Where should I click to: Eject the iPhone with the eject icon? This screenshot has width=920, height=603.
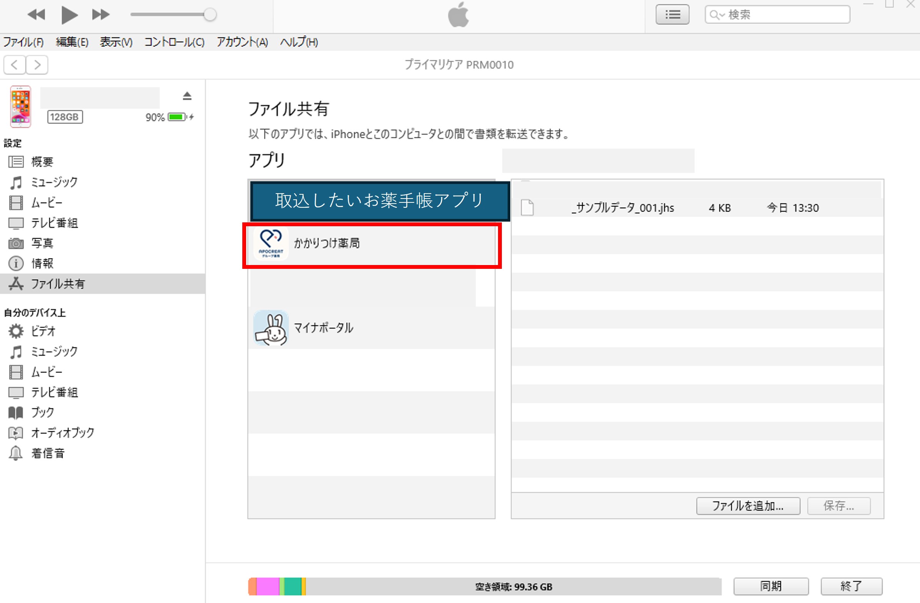tap(187, 96)
